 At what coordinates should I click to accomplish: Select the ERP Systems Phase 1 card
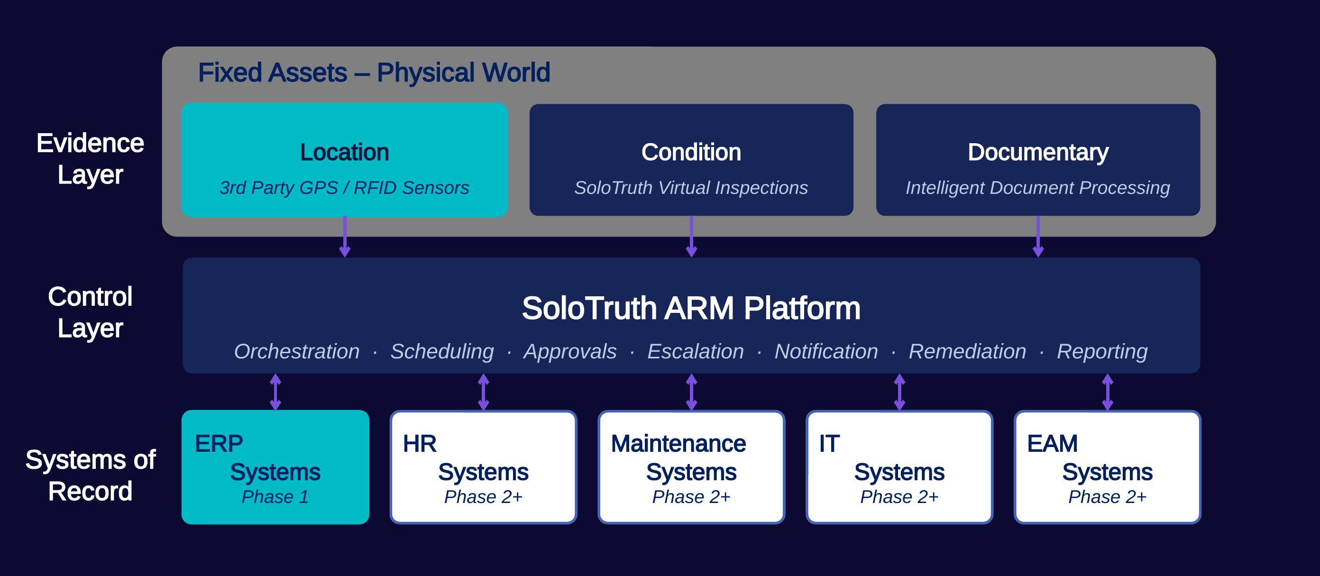tap(275, 467)
